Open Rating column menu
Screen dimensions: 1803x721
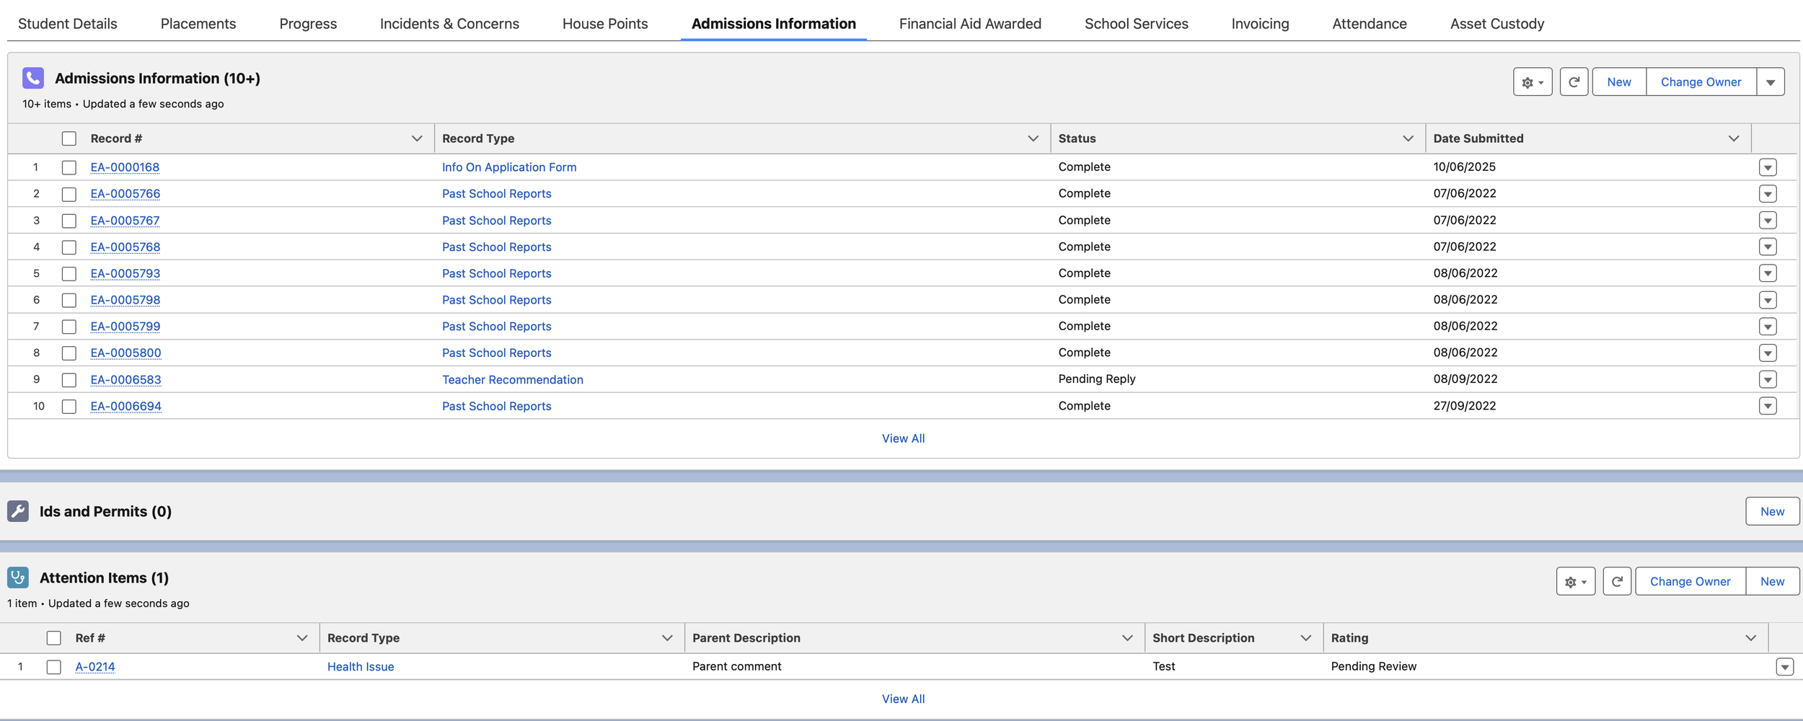coord(1750,638)
